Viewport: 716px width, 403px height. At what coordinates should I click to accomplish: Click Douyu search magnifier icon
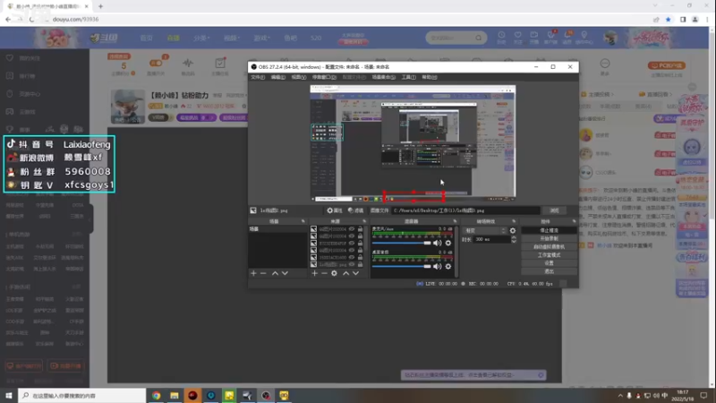478,38
